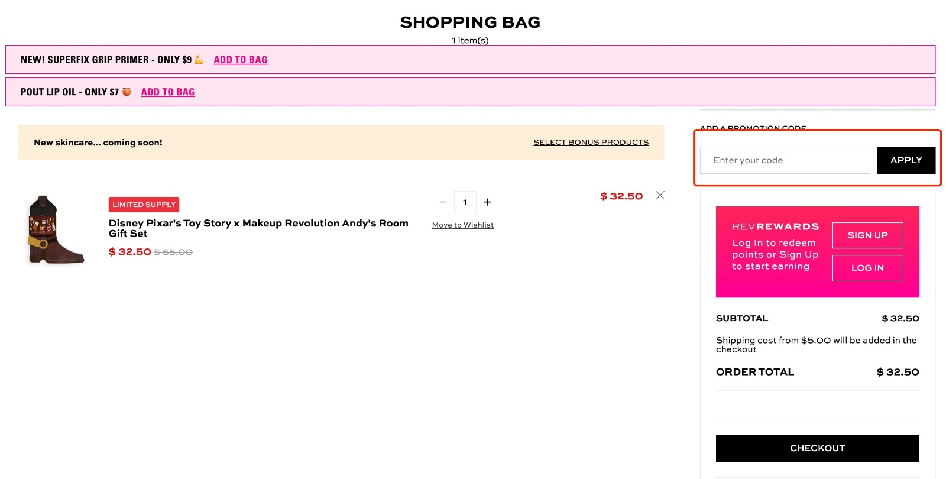This screenshot has width=946, height=479.
Task: Select the quantity input showing 1
Action: tap(465, 202)
